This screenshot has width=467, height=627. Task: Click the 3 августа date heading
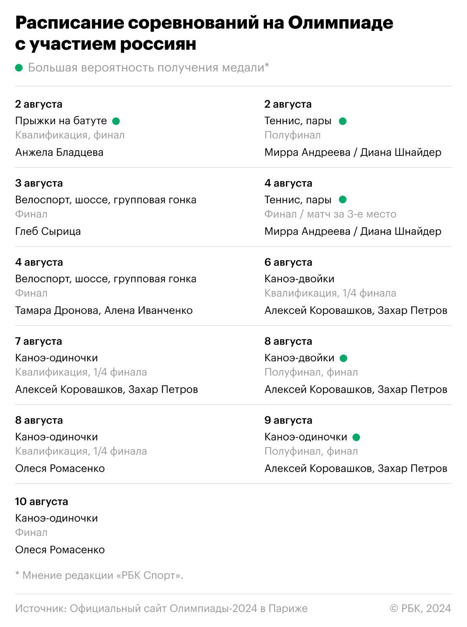[39, 183]
